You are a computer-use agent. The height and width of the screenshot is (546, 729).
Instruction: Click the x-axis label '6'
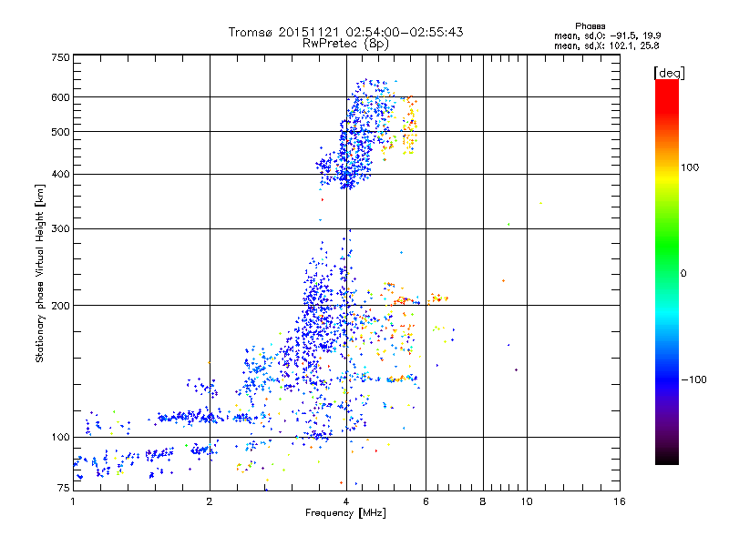click(x=426, y=501)
